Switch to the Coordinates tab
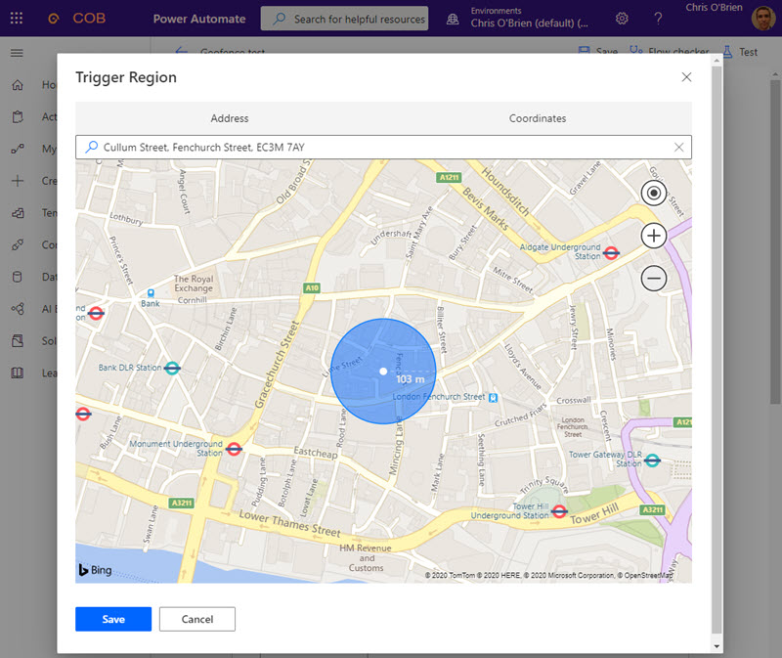 pyautogui.click(x=538, y=118)
